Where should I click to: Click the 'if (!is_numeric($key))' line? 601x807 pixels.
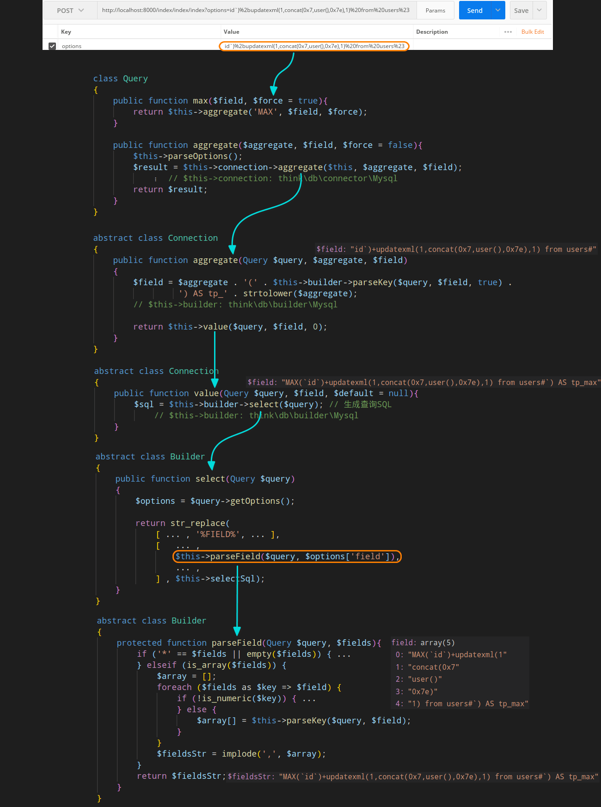pos(246,698)
